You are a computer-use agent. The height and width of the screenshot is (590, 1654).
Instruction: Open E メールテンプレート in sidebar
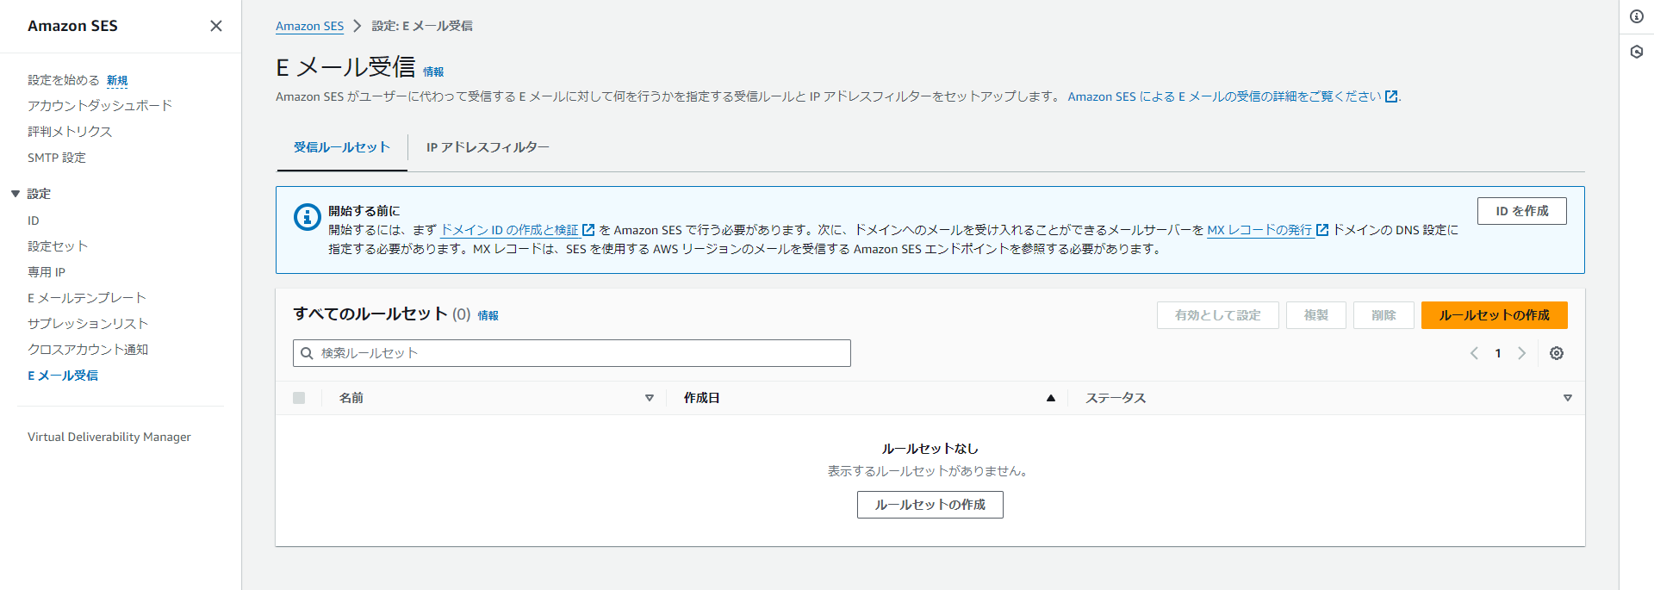pos(87,298)
